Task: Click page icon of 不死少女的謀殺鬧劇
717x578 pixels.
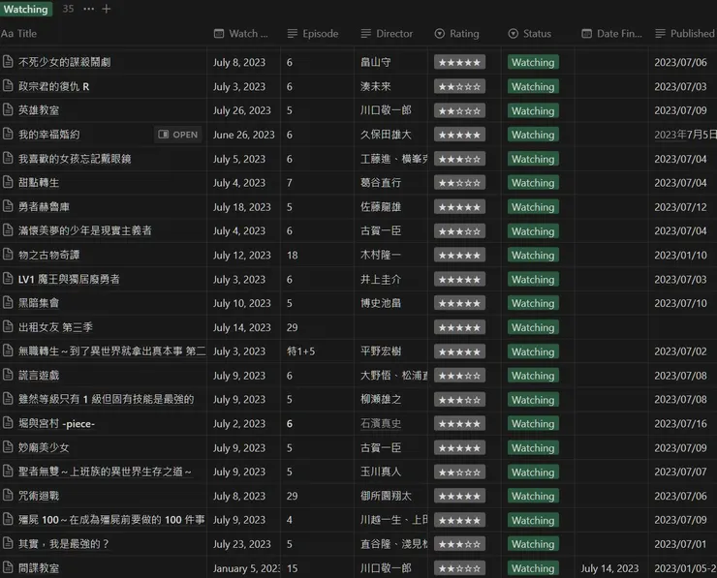Action: click(x=8, y=61)
